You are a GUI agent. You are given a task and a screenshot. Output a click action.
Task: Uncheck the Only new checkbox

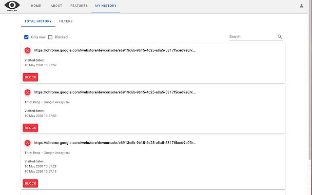click(x=26, y=37)
